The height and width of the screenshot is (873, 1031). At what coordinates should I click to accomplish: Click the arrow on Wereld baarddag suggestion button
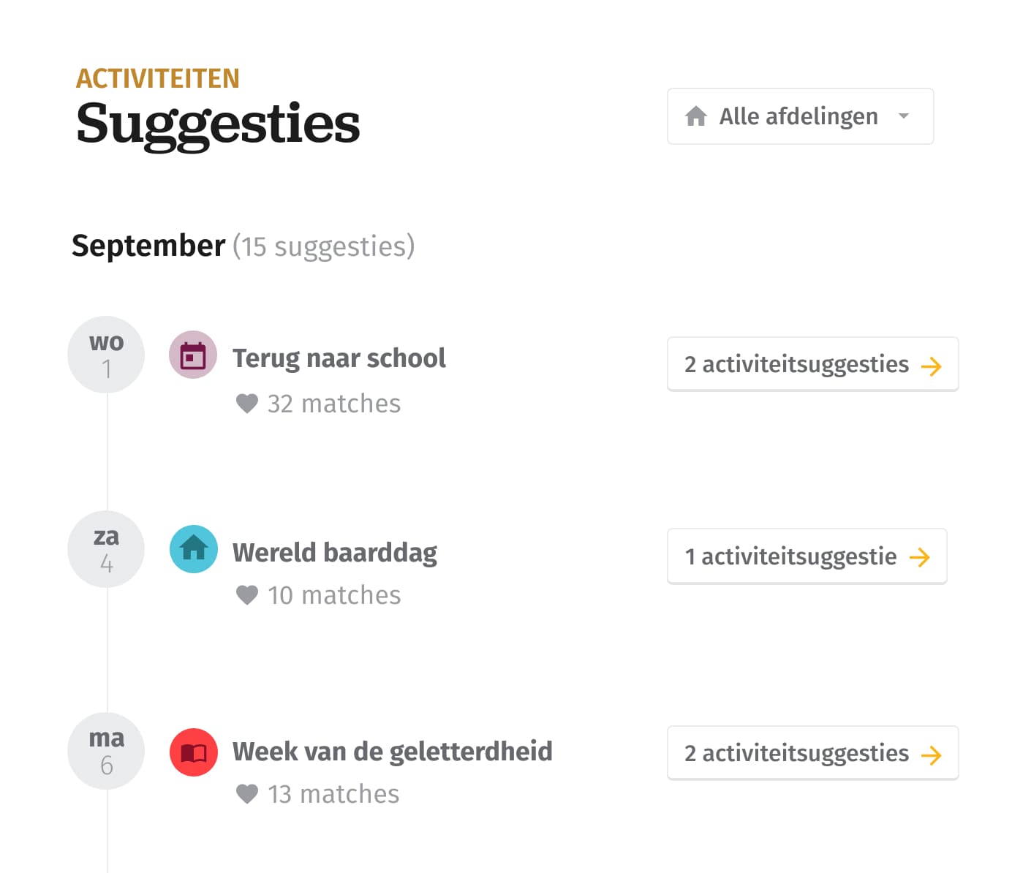[x=920, y=557]
